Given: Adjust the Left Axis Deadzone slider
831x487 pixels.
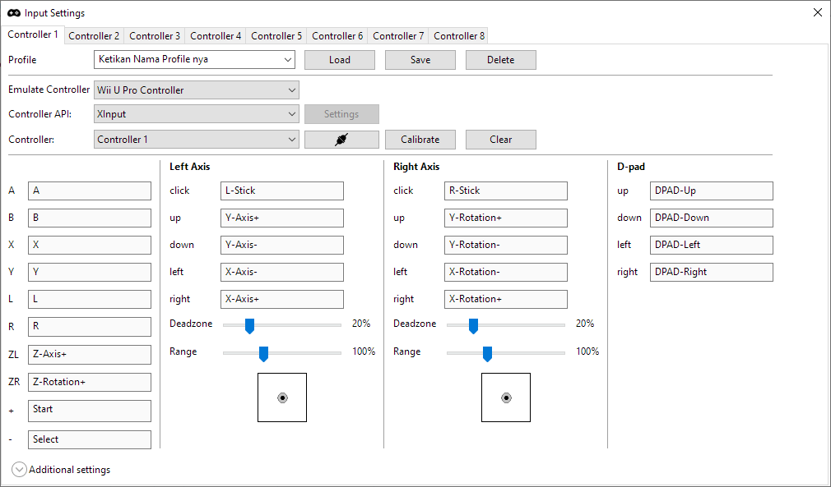Looking at the screenshot, I should (x=249, y=325).
